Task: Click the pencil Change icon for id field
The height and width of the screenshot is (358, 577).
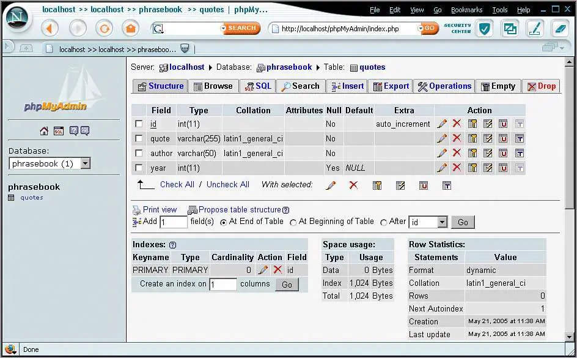Action: [x=442, y=124]
